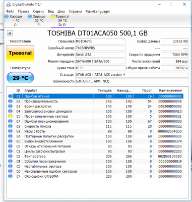
Task: Select the Часы работы row
Action: pos(95,131)
